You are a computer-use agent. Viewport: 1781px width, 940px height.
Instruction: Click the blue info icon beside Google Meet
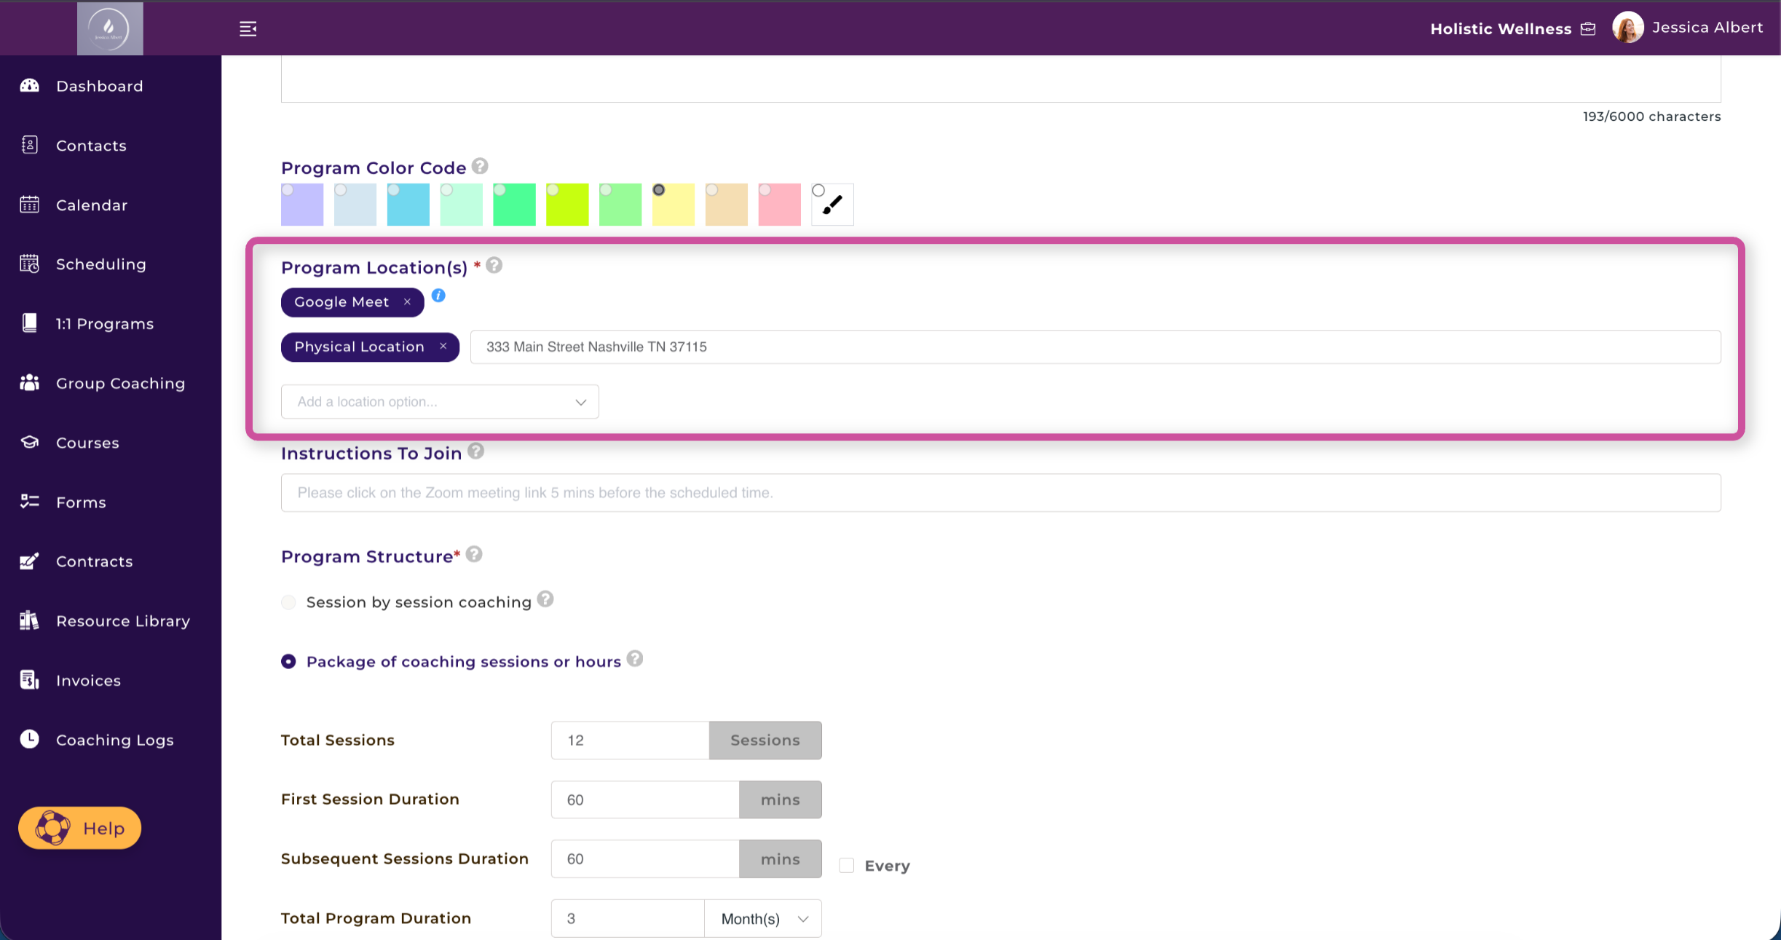coord(438,296)
